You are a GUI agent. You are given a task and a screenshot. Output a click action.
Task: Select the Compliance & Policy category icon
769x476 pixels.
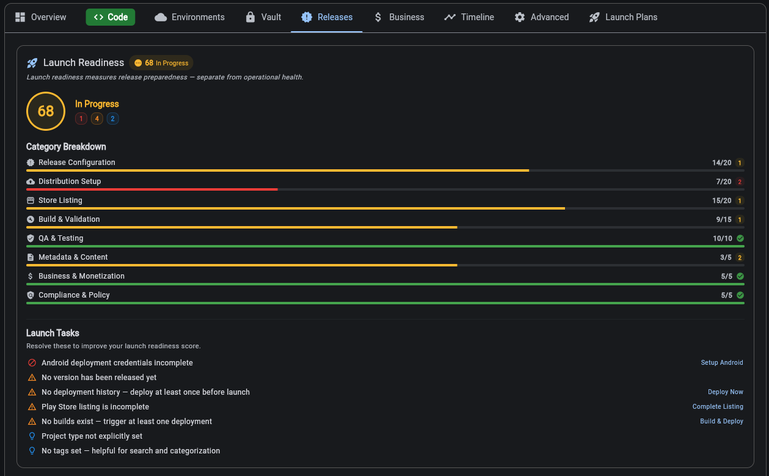(30, 295)
